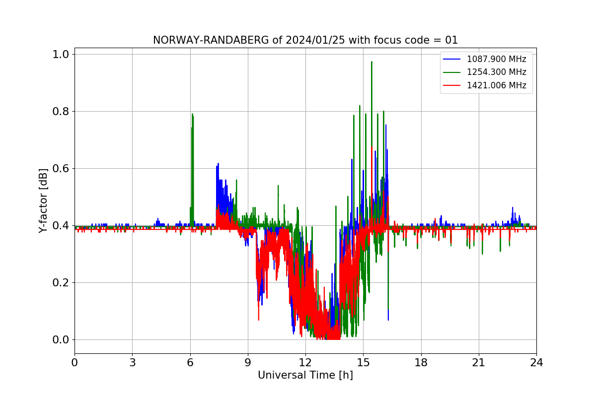Click the x-axis tick label 9
The image size is (596, 397).
coord(248,362)
